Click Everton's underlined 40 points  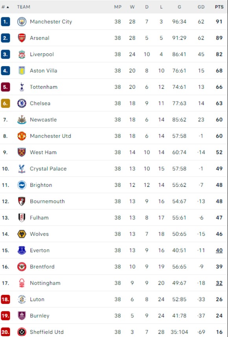click(219, 250)
